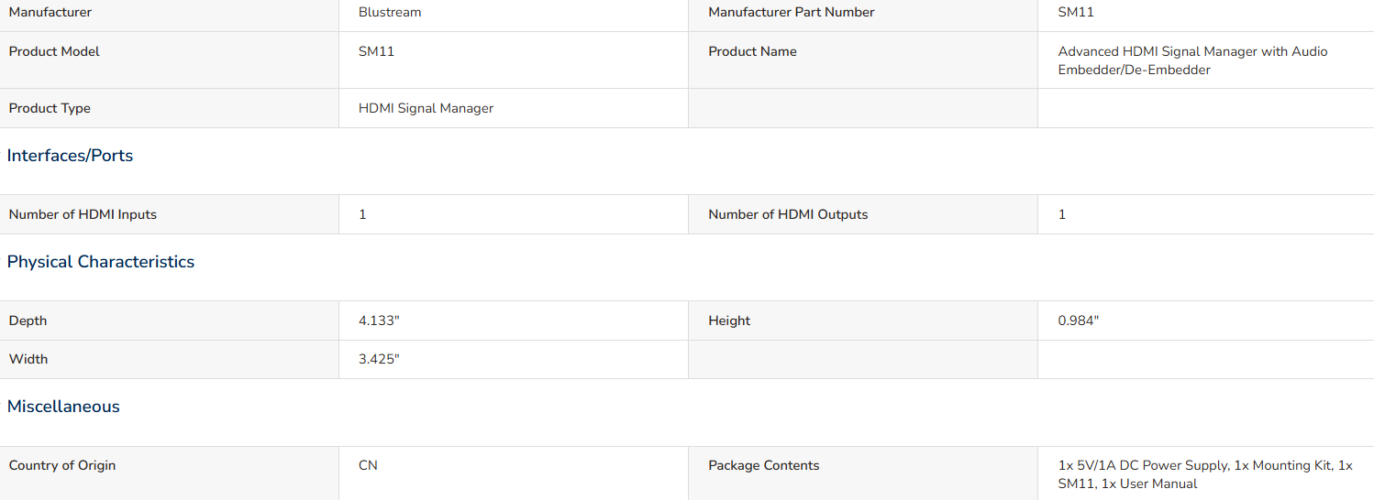Select the Product Name description text
This screenshot has height=500, width=1374.
pos(1192,60)
